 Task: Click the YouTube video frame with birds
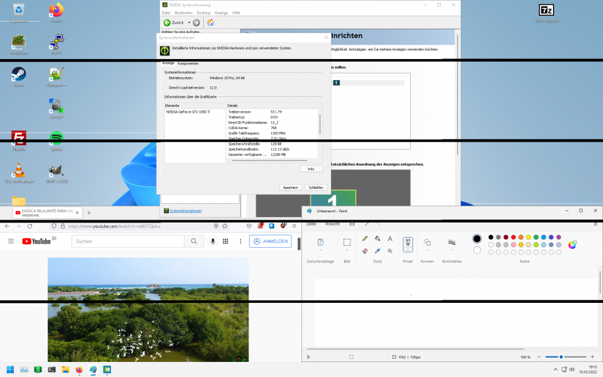click(x=148, y=309)
